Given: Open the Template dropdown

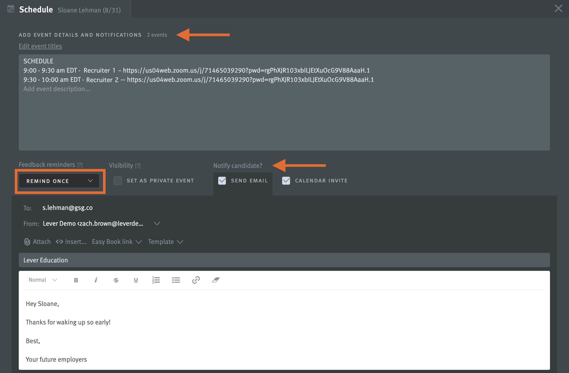Looking at the screenshot, I should click(166, 242).
